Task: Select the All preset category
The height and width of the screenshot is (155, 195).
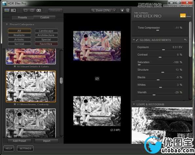Action: 19,31
